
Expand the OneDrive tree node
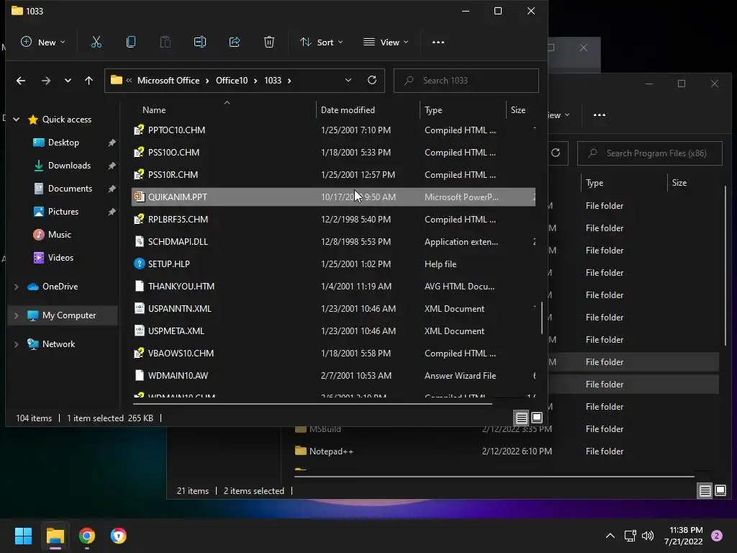(x=17, y=287)
